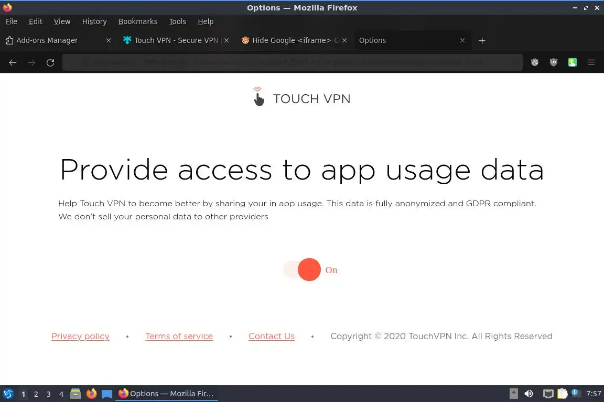Open the History menu
This screenshot has width=604, height=402.
pos(94,21)
